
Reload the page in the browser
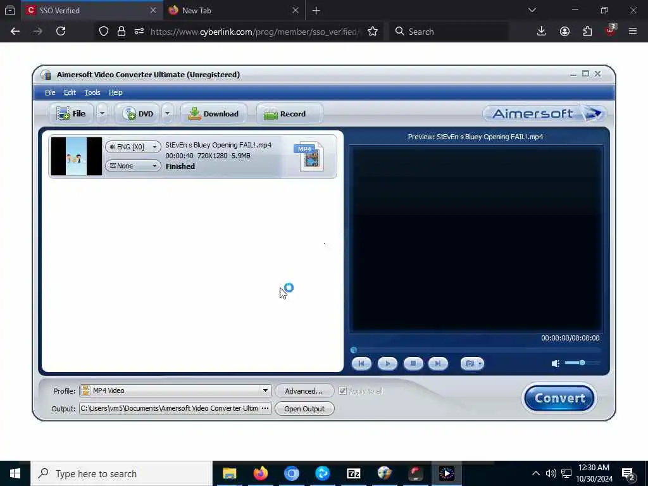click(x=61, y=32)
